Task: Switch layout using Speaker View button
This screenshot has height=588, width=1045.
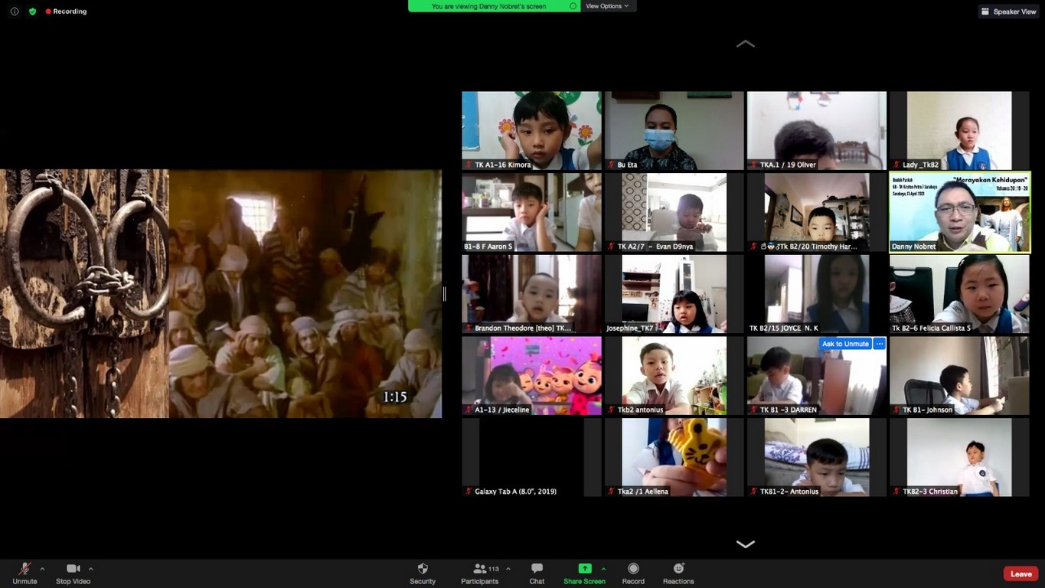Action: (1008, 11)
